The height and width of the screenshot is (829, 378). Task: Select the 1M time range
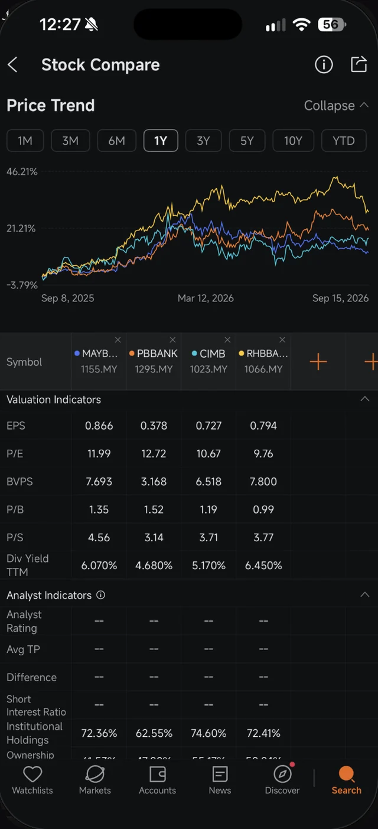25,141
